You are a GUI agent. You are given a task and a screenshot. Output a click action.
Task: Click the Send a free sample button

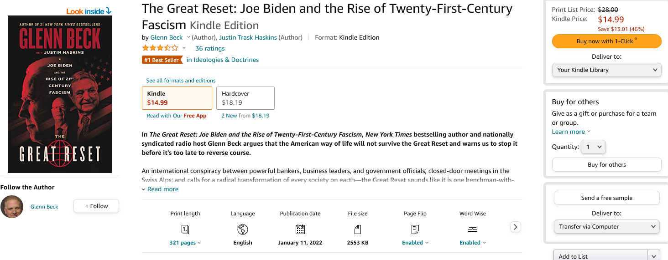click(x=606, y=198)
